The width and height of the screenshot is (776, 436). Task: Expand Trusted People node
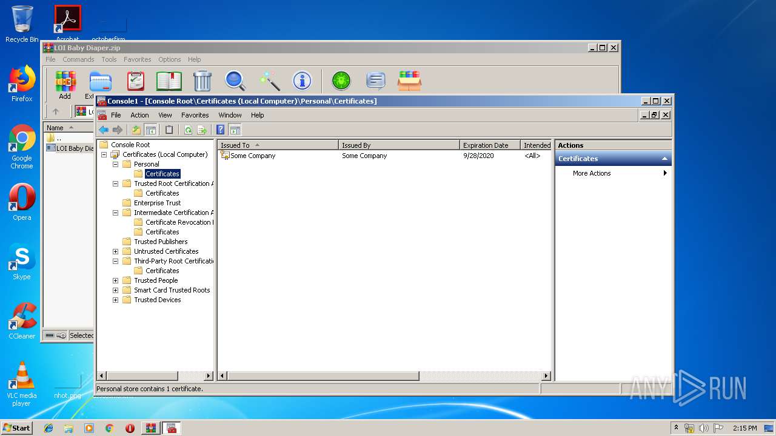click(115, 280)
